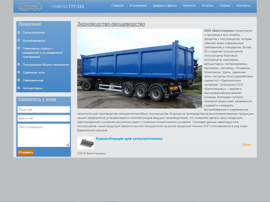This screenshot has height=202, width=270.
Task: Open the Контакты menu item
Action: pyautogui.click(x=243, y=6)
